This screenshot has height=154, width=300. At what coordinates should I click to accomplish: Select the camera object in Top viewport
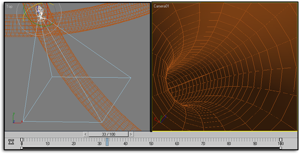[x=40, y=13]
